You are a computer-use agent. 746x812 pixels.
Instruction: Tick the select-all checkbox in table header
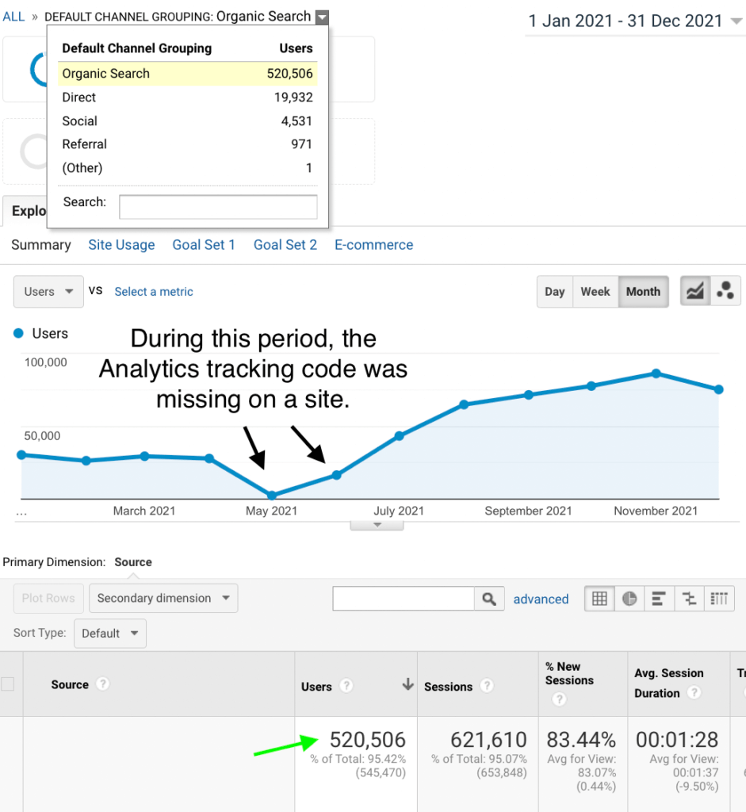point(8,684)
